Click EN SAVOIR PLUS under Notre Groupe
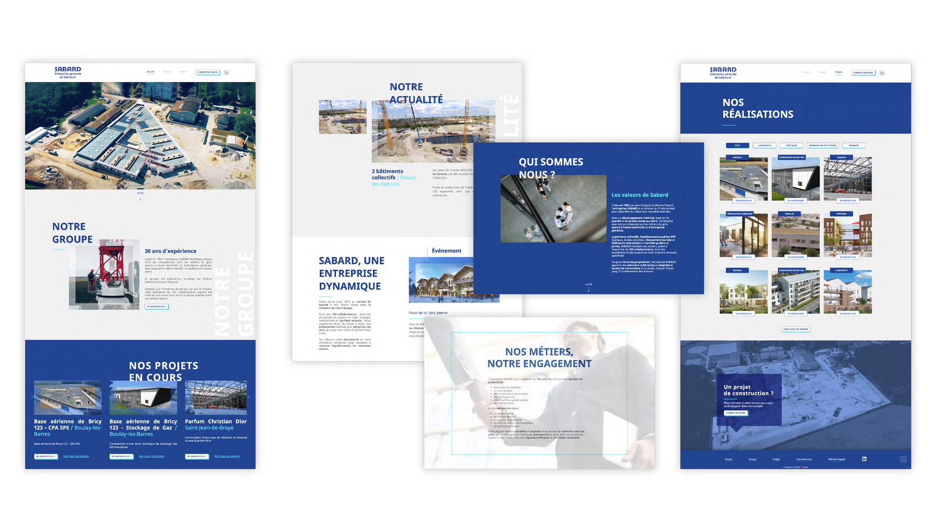This screenshot has width=946, height=532. [x=157, y=306]
